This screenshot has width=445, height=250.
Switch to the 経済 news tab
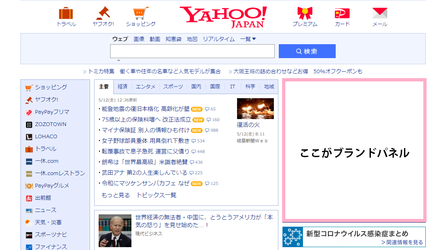[x=122, y=87]
